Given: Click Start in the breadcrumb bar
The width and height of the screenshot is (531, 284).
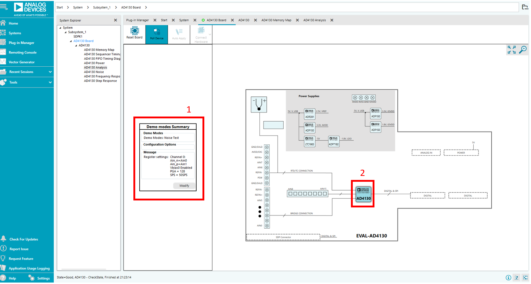Looking at the screenshot, I should (60, 7).
